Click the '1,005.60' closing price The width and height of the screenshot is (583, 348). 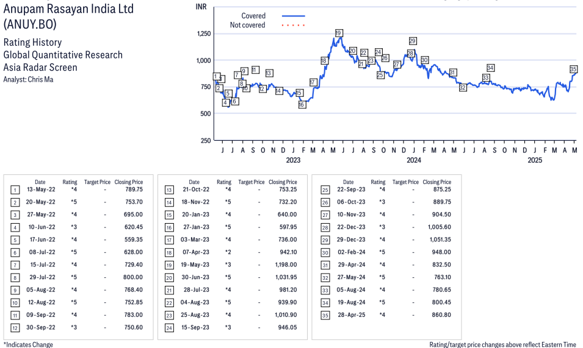click(x=440, y=227)
